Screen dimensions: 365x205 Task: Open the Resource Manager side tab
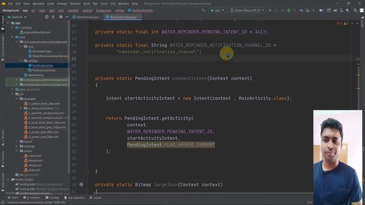(x=3, y=48)
